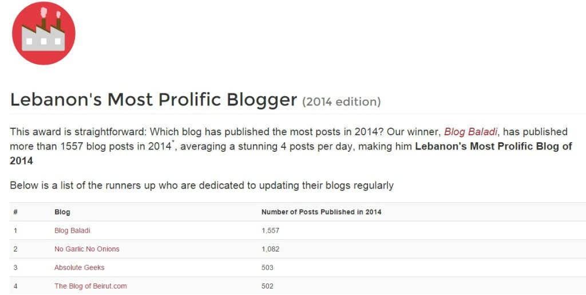586x295 pixels.
Task: Click the rank number 2 cell
Action: 15,249
